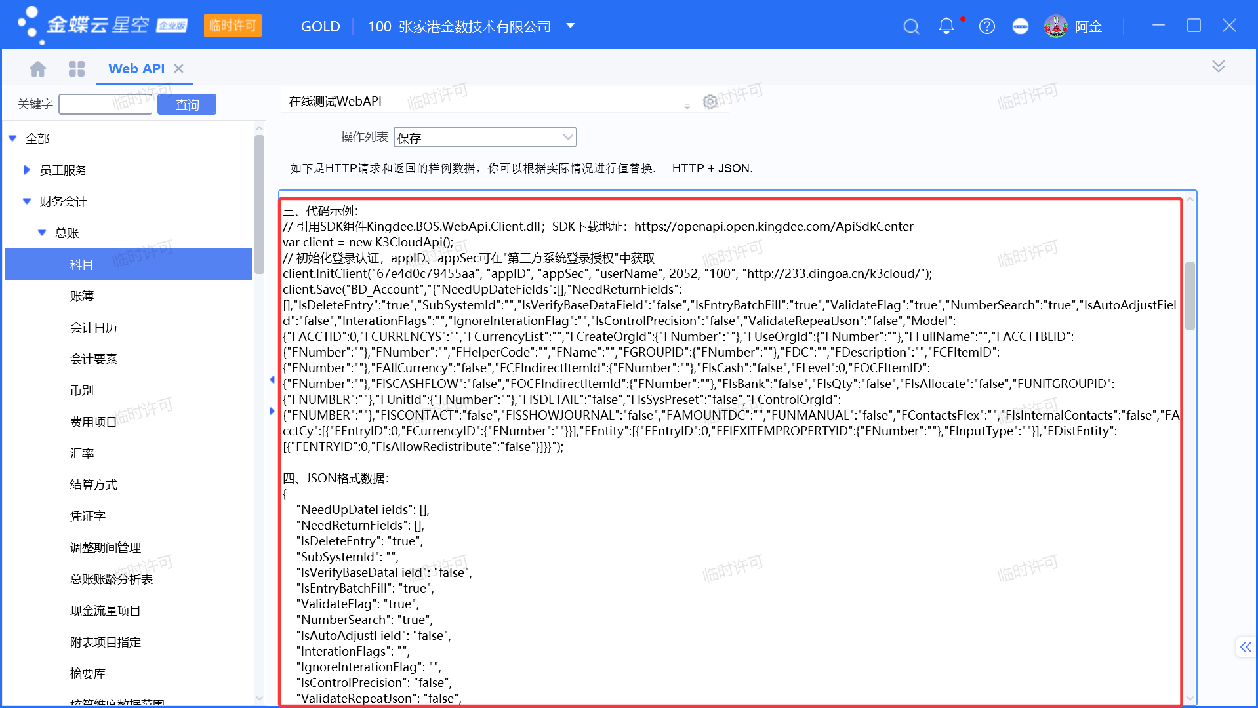This screenshot has height=708, width=1258.
Task: Open the organization dropdown arrow next to company name
Action: (571, 26)
